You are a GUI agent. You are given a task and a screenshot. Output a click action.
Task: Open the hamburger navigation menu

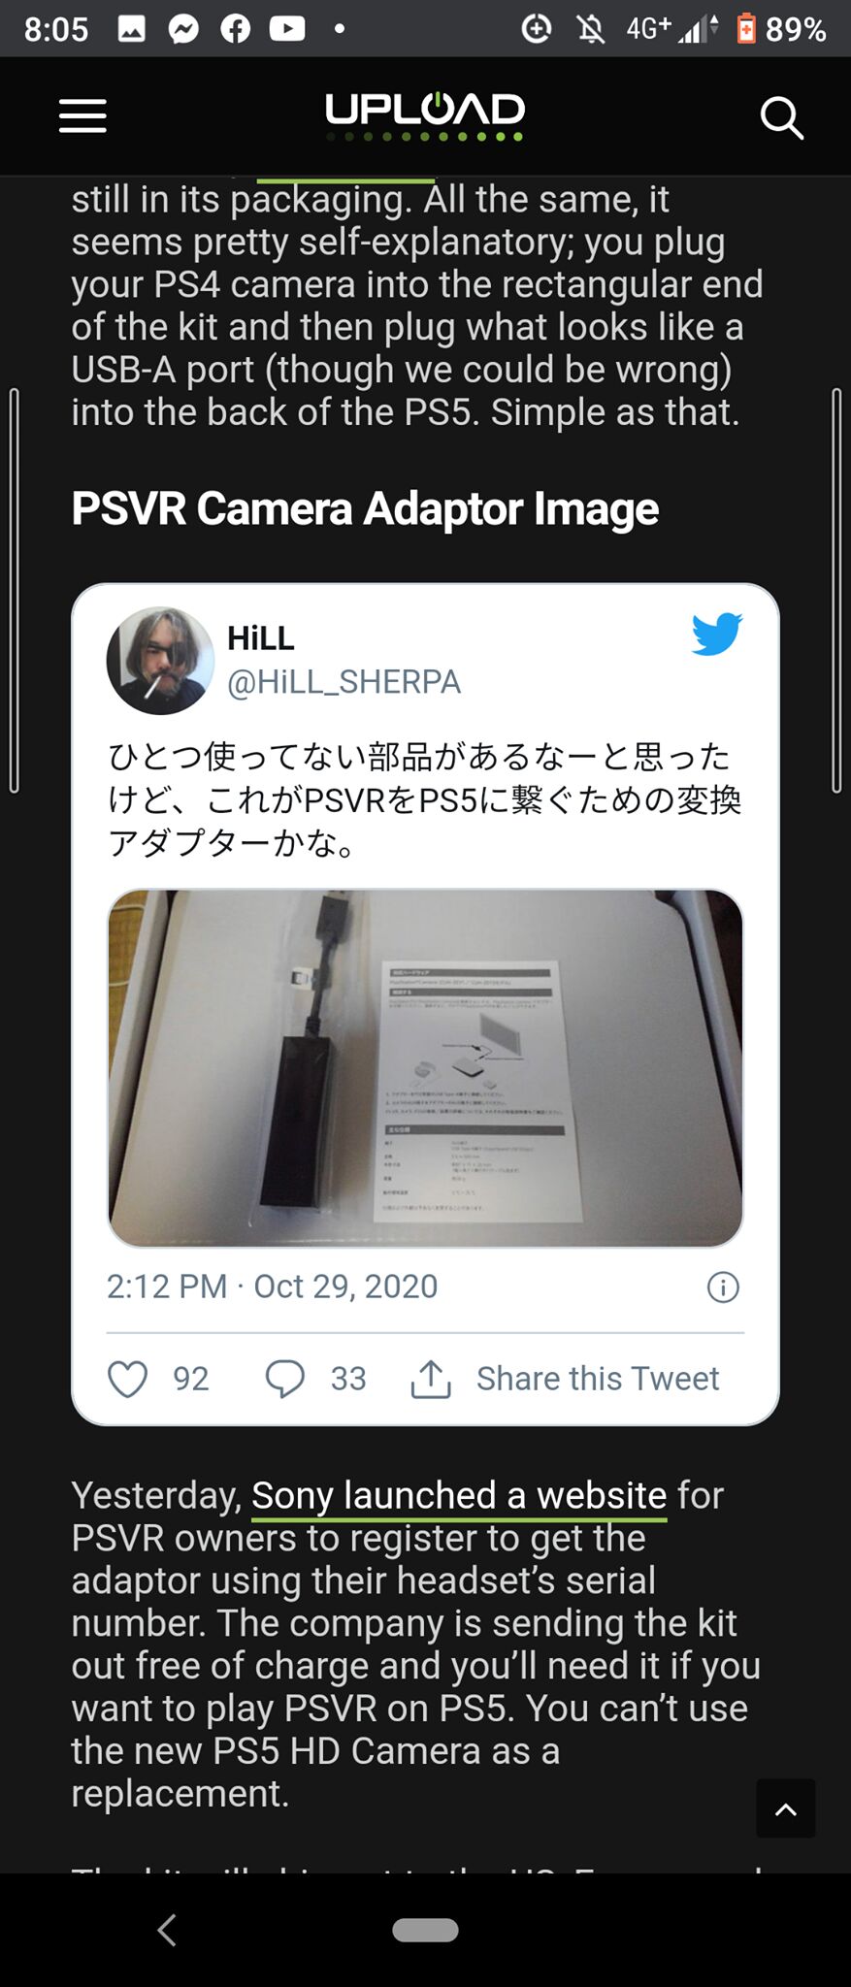[82, 115]
